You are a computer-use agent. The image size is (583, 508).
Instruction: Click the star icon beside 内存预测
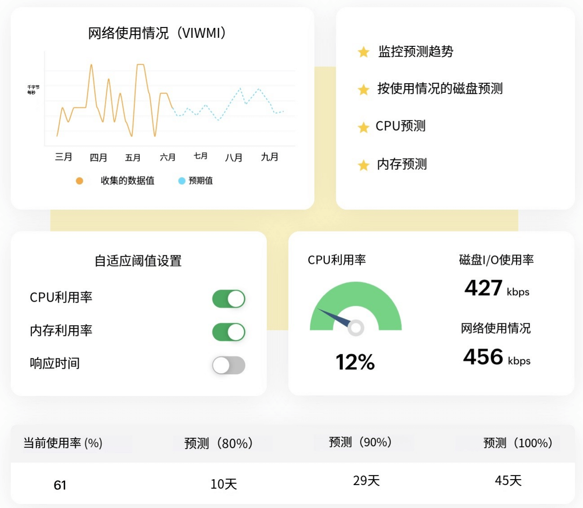coord(363,164)
